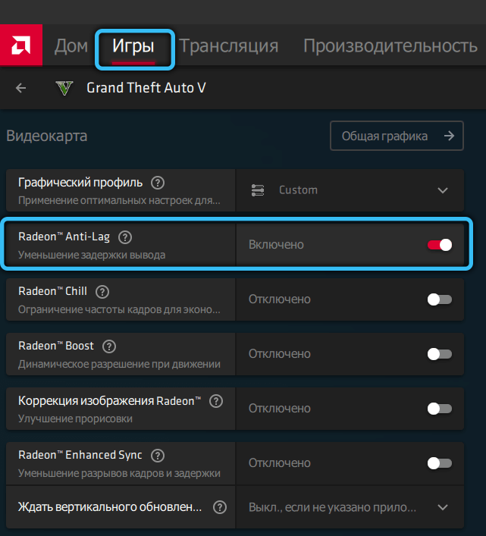Switch to the Дом tab
This screenshot has width=486, height=536.
point(71,45)
